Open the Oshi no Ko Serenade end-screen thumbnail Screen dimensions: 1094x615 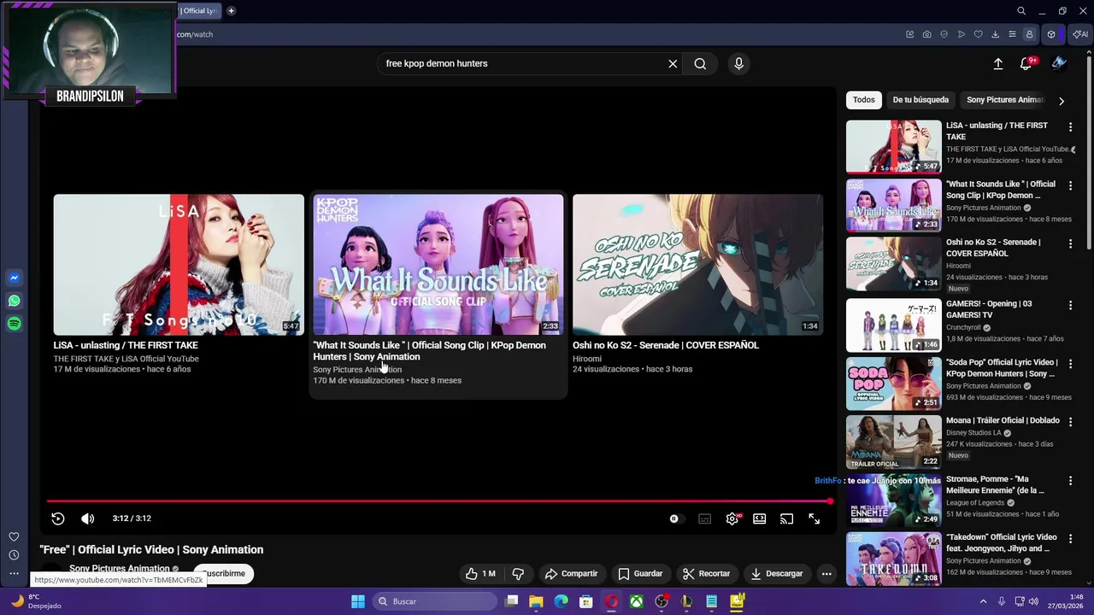coord(697,265)
